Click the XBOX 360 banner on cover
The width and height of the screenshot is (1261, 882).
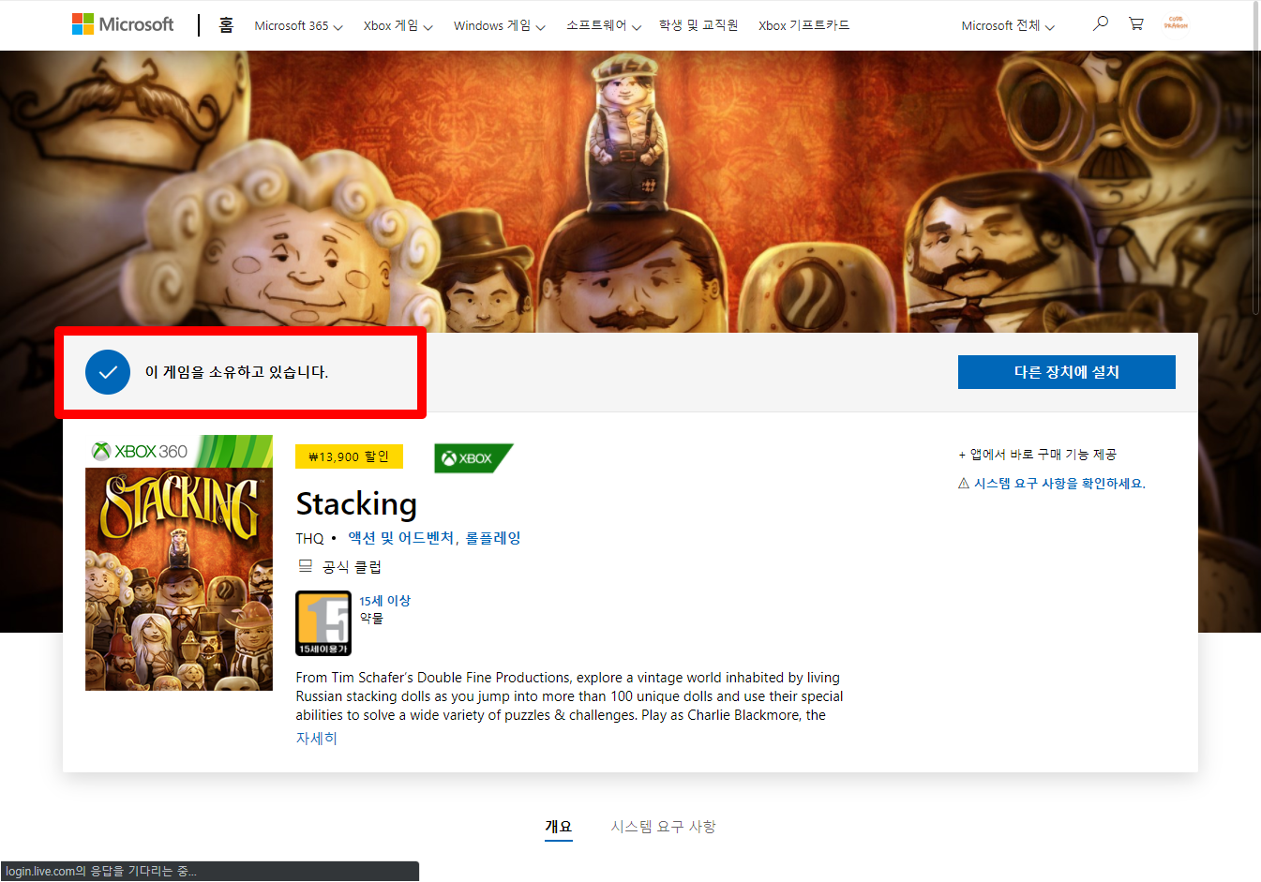click(179, 451)
